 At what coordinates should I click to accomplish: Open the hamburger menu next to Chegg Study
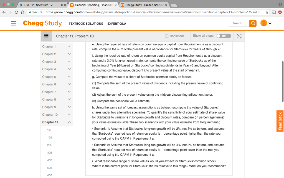(x=14, y=23)
